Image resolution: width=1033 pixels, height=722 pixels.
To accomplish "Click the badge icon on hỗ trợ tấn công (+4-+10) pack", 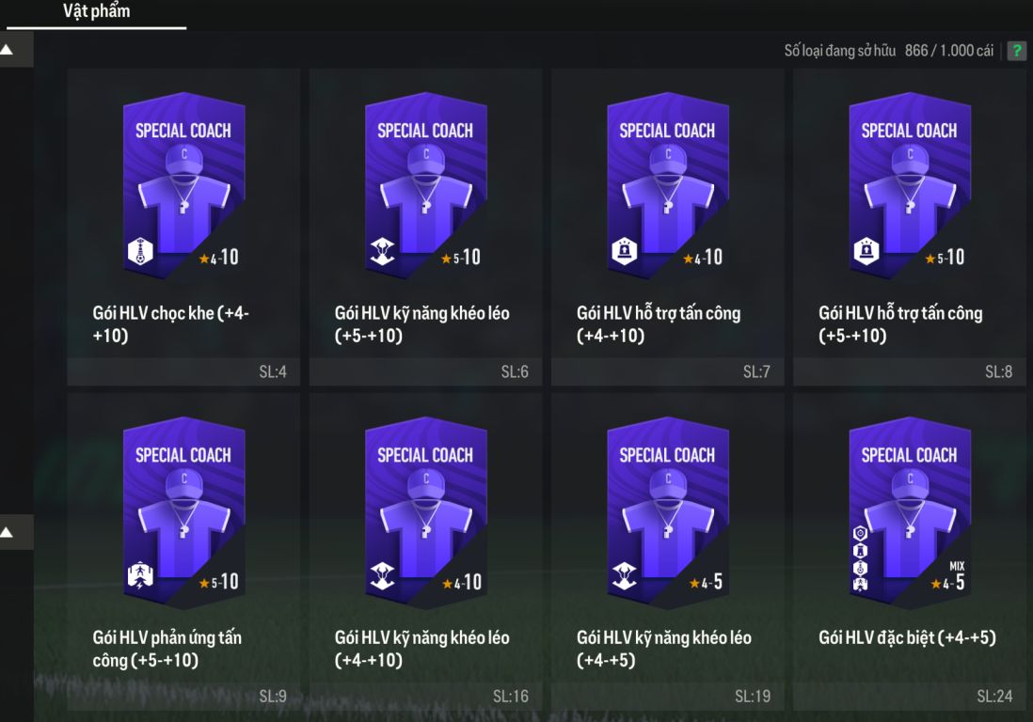I will tap(625, 251).
